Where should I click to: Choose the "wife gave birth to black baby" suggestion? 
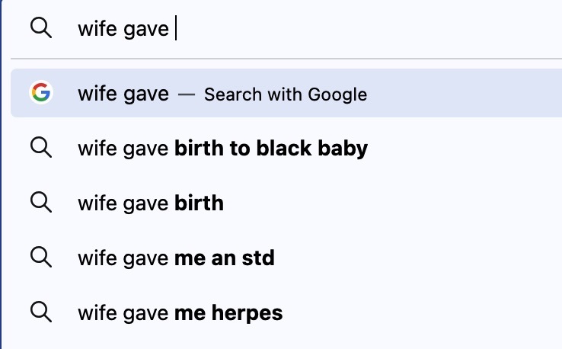[222, 149]
